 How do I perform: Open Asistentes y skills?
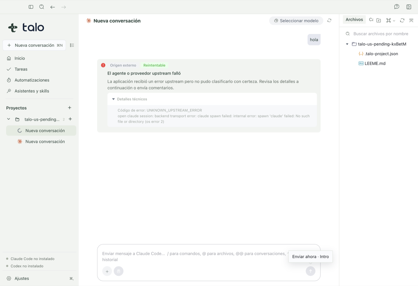39,91
